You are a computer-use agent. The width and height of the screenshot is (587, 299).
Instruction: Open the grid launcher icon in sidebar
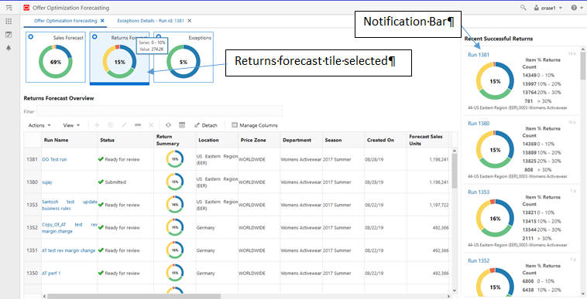point(9,22)
